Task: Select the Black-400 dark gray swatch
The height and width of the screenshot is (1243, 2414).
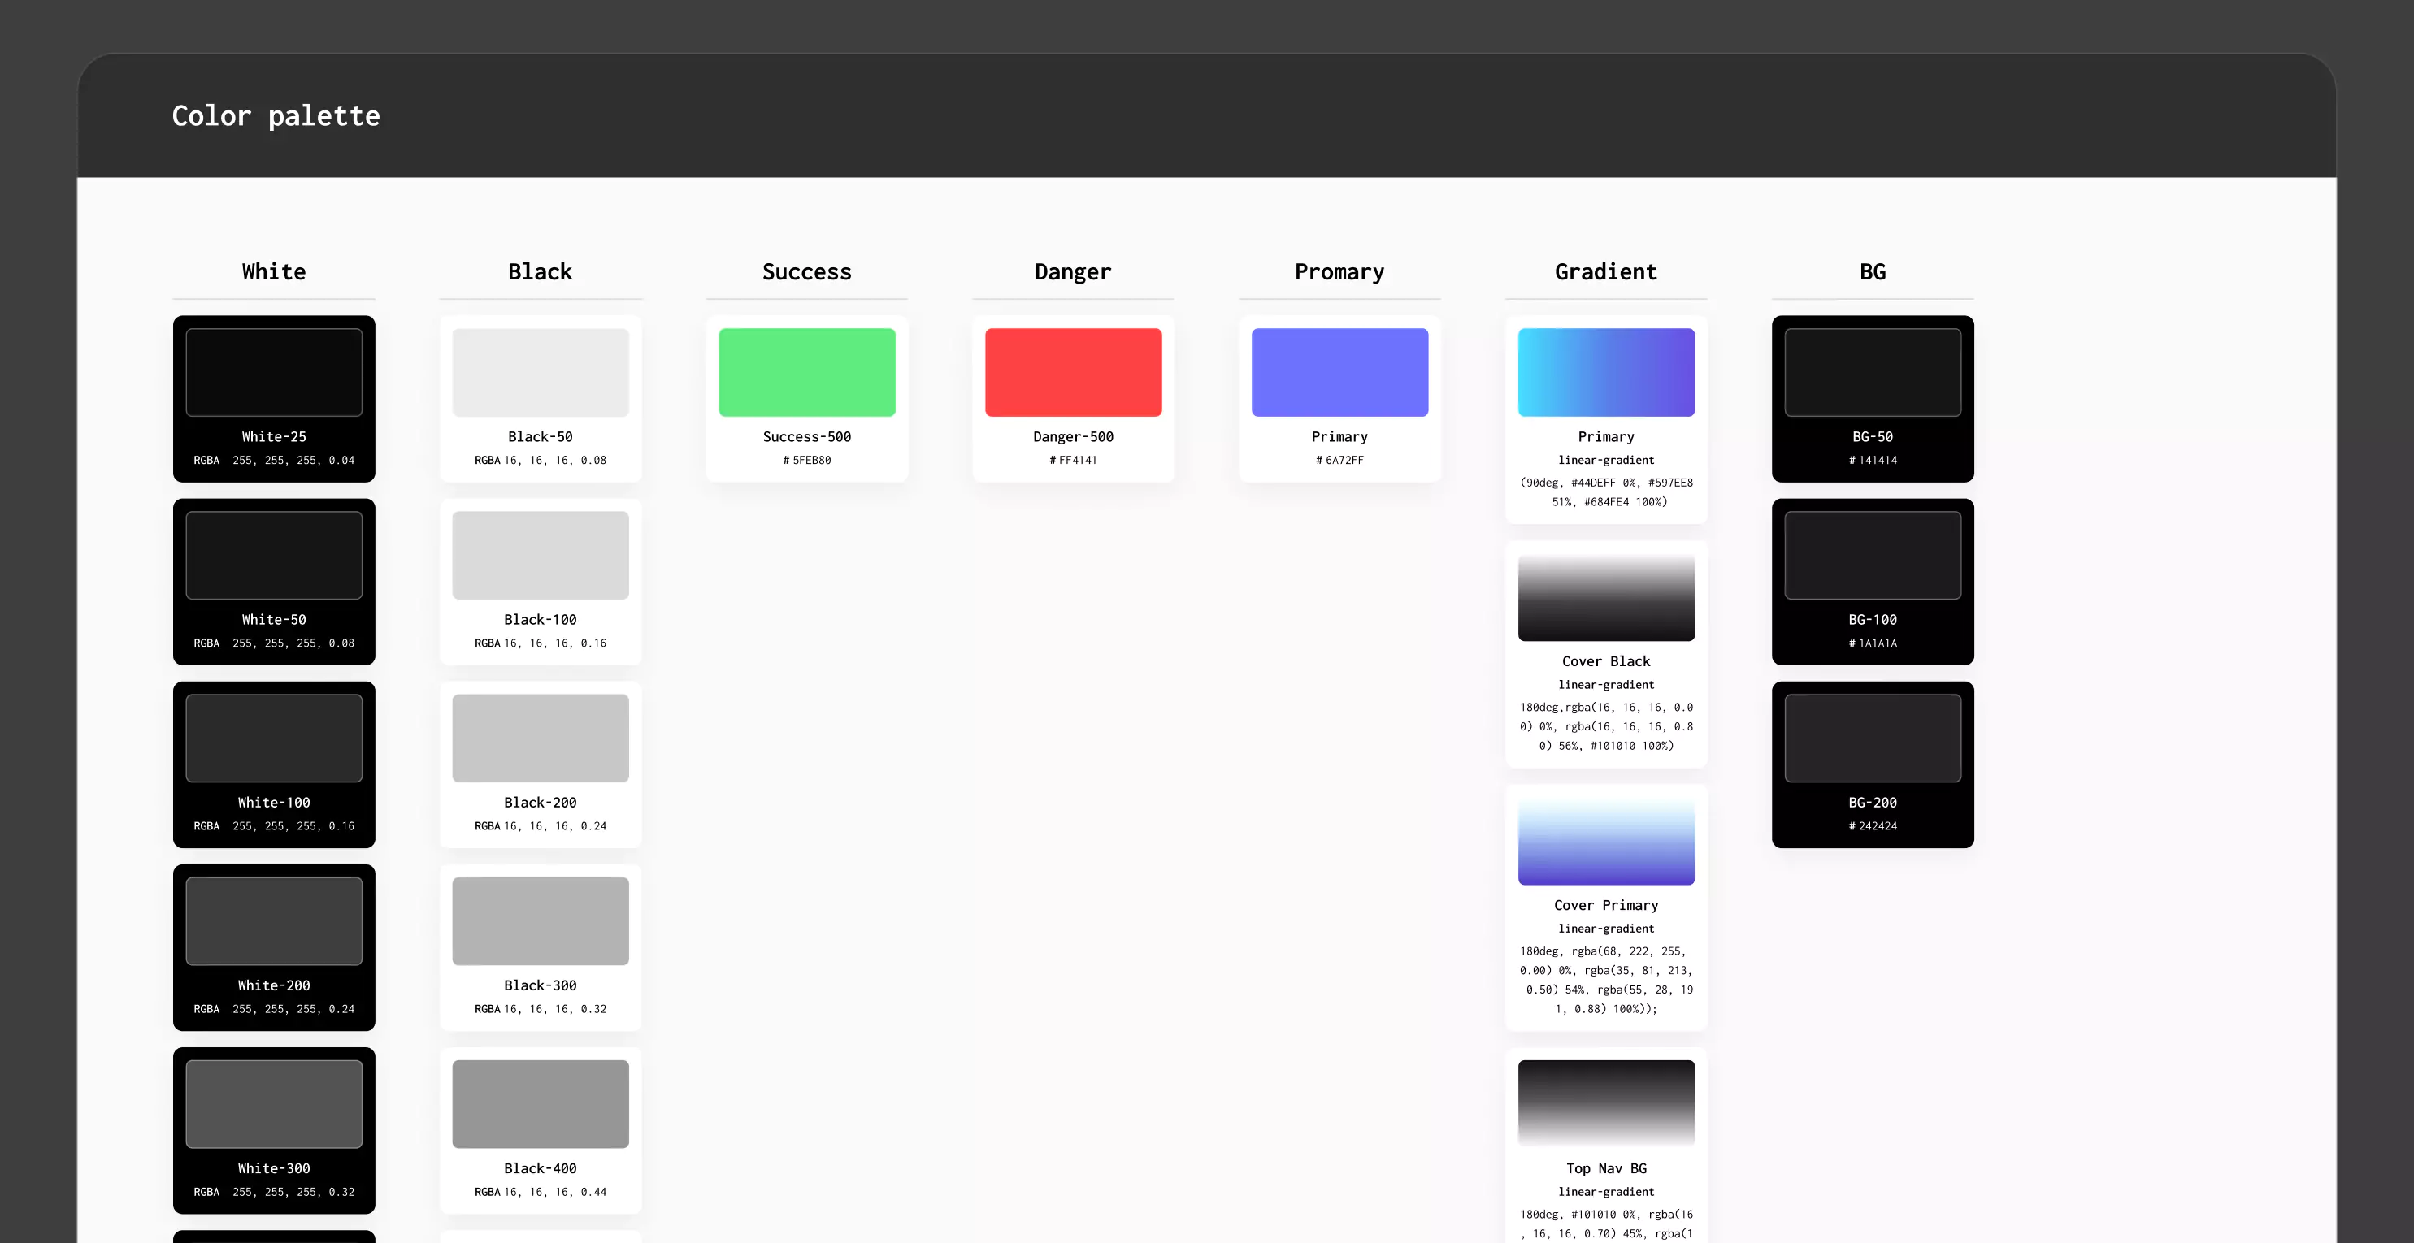Action: point(541,1103)
